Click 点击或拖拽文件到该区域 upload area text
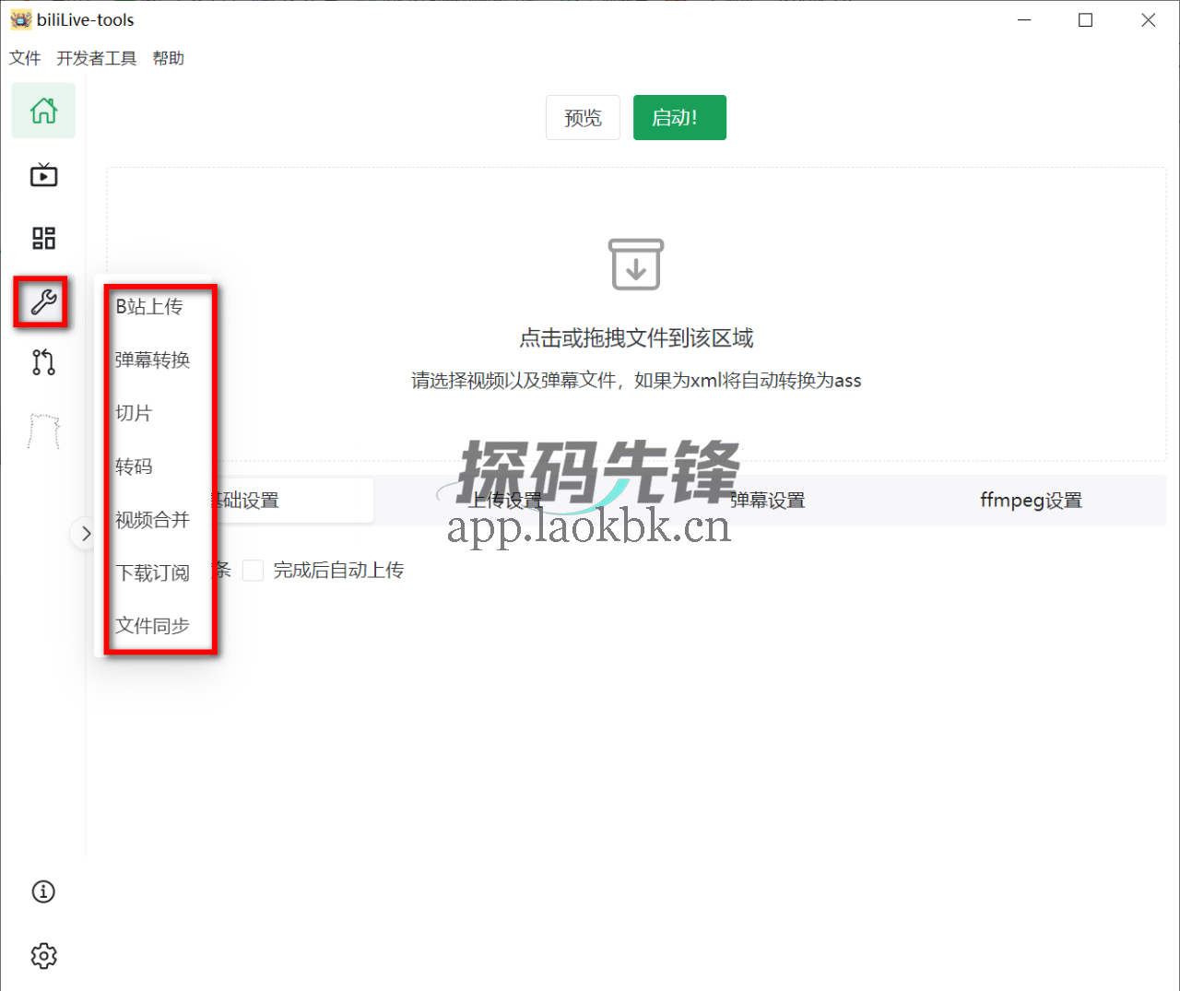 click(636, 338)
